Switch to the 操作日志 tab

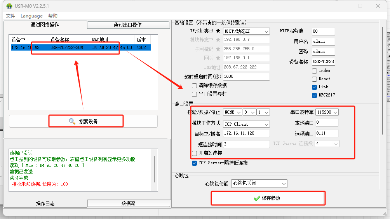pyautogui.click(x=45, y=203)
